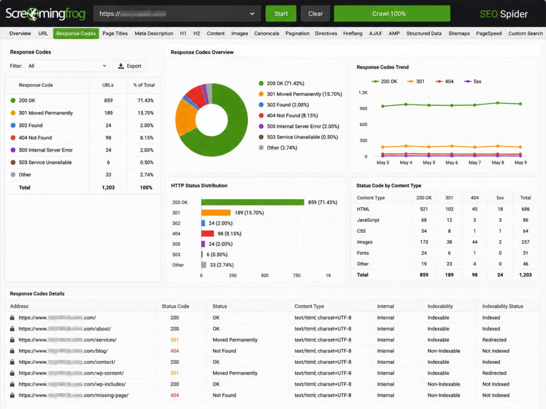Click the red 404 Not Found table dot
546x409 pixels.
[13, 138]
